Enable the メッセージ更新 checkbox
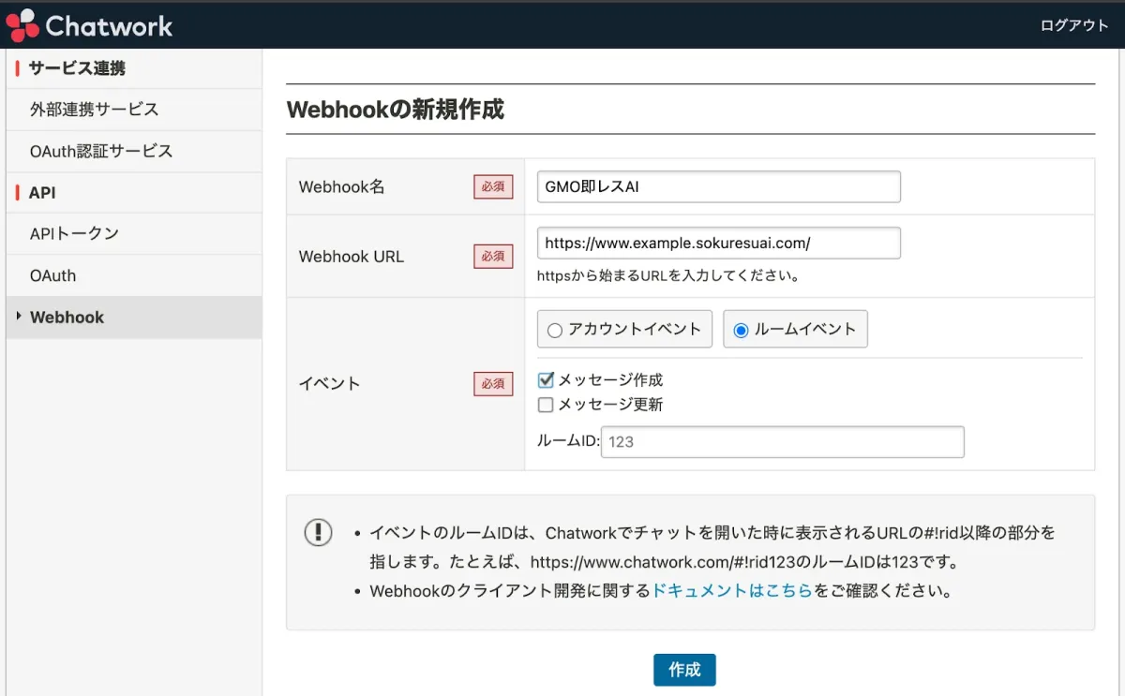This screenshot has height=696, width=1125. click(x=546, y=405)
